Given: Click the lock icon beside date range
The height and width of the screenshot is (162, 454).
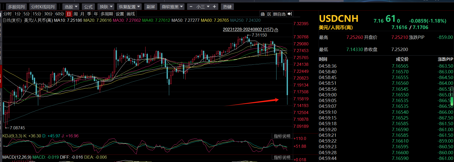Looking at the screenshot, I should pos(276,30).
